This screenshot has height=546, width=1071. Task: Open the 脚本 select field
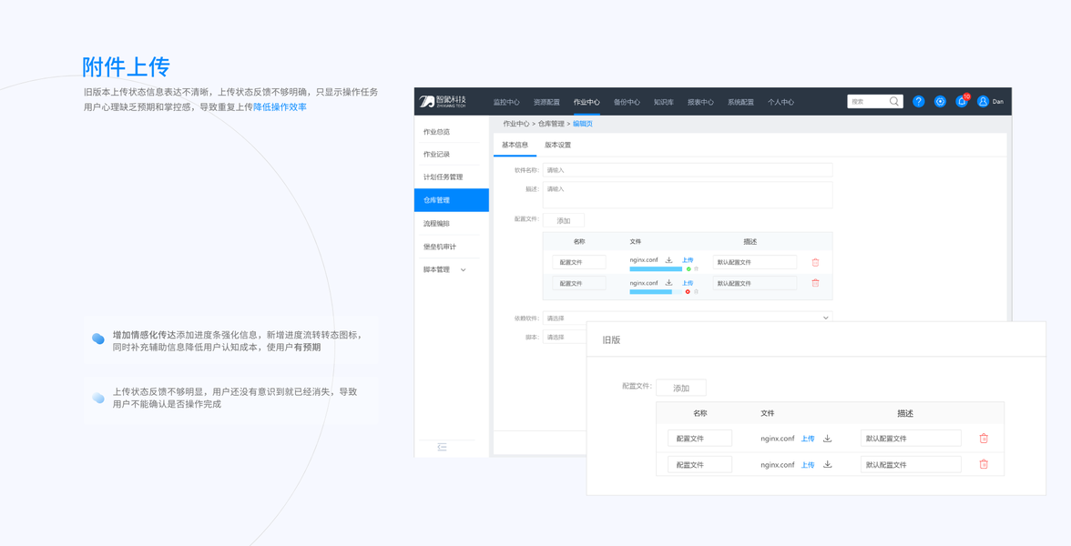(x=565, y=337)
